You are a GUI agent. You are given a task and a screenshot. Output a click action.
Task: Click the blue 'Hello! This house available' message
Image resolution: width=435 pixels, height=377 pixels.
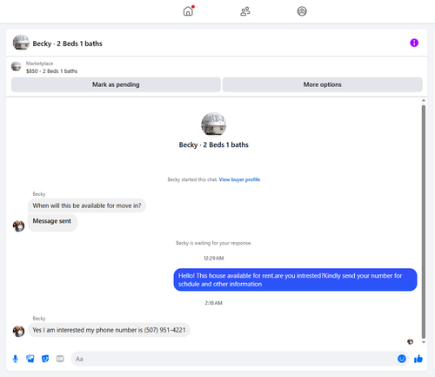click(295, 279)
